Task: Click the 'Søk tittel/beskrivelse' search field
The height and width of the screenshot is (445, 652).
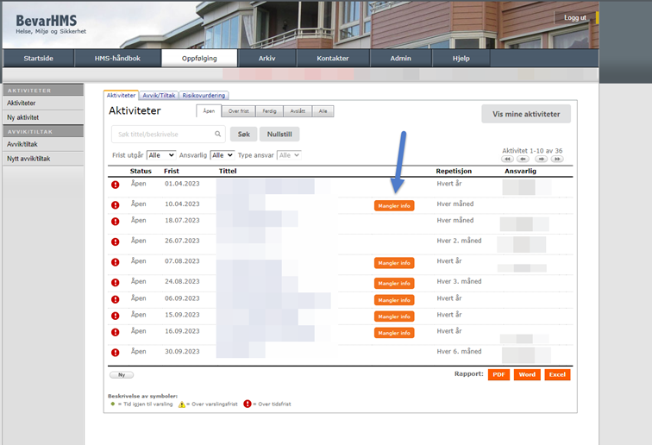Action: (162, 135)
